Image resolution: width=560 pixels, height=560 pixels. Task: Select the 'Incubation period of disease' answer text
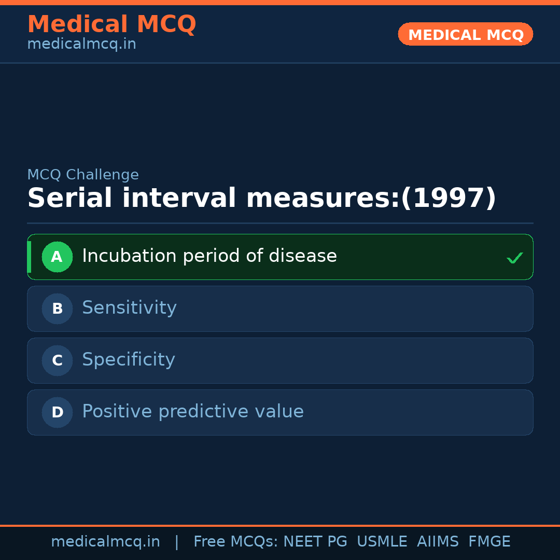(x=209, y=256)
